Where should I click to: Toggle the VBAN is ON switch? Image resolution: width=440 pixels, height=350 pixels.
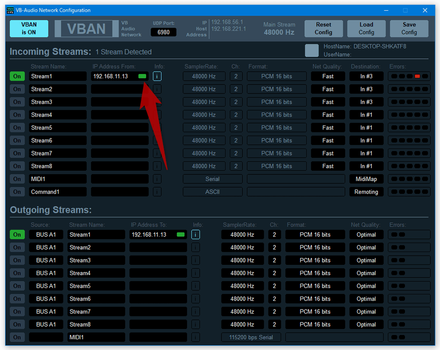pyautogui.click(x=29, y=28)
